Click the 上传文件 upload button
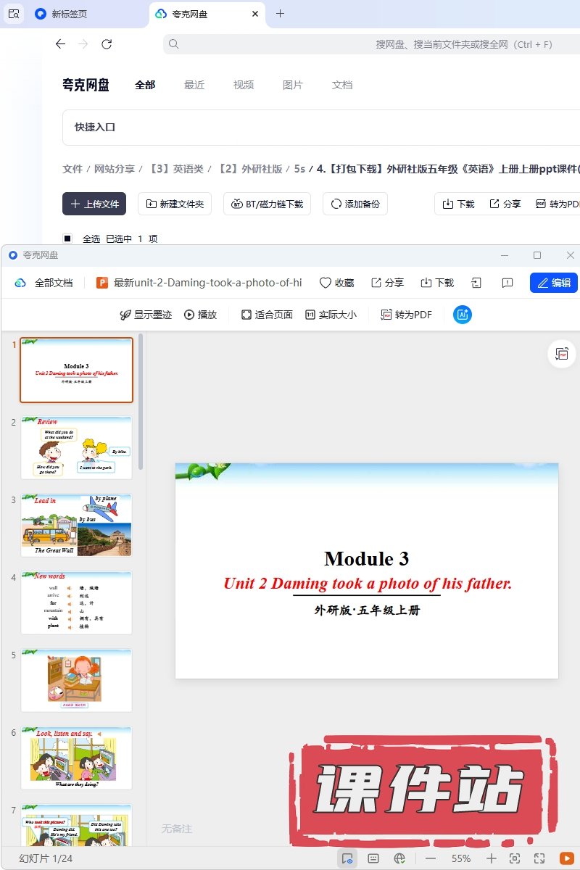 pyautogui.click(x=94, y=204)
